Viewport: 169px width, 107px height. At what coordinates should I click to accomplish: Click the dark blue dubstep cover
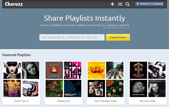tap(73, 88)
